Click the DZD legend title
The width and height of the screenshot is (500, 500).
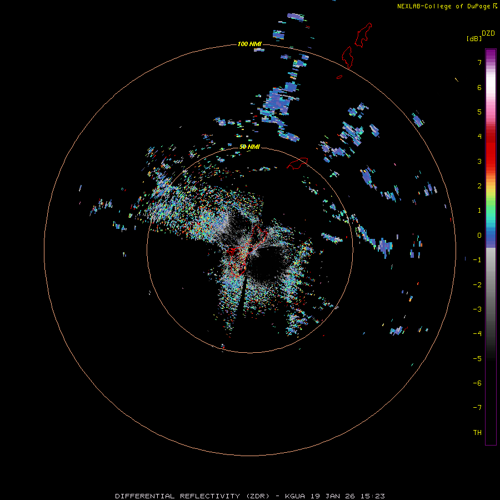tap(488, 33)
